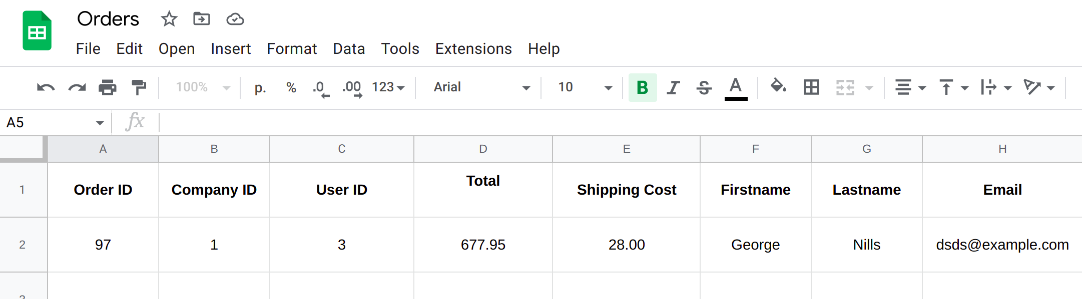Open text rotation dropdown
Screen dimensions: 1082x299
point(1039,87)
